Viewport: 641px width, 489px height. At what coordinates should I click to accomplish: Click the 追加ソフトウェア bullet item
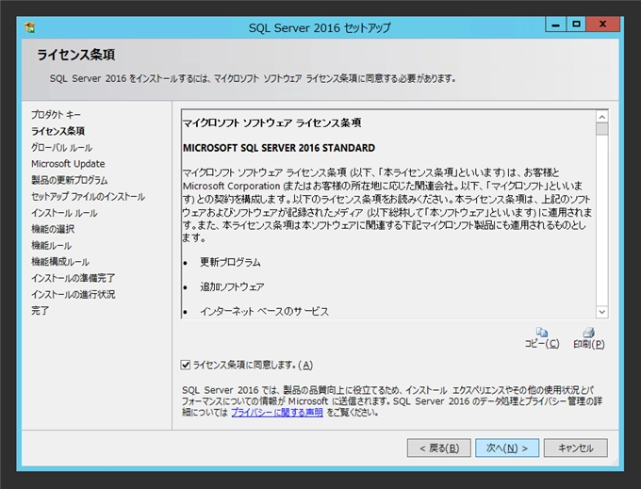pos(232,286)
